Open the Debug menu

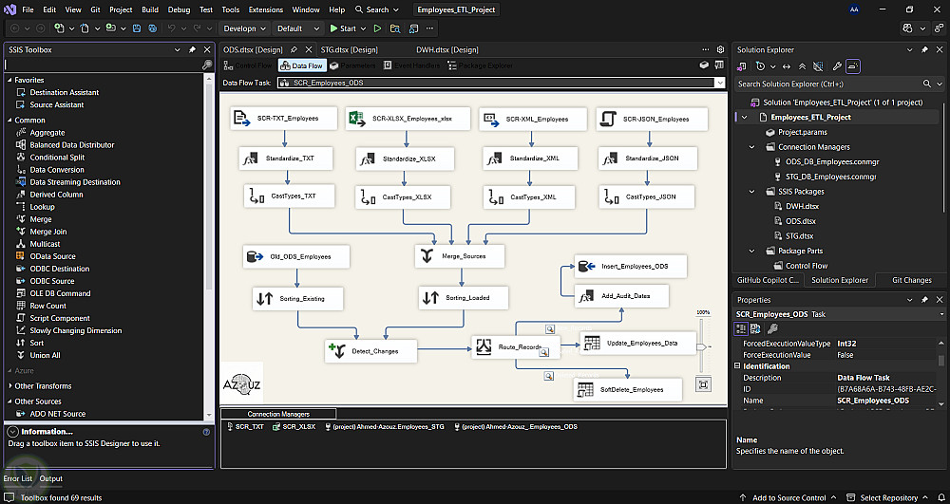[x=179, y=9]
